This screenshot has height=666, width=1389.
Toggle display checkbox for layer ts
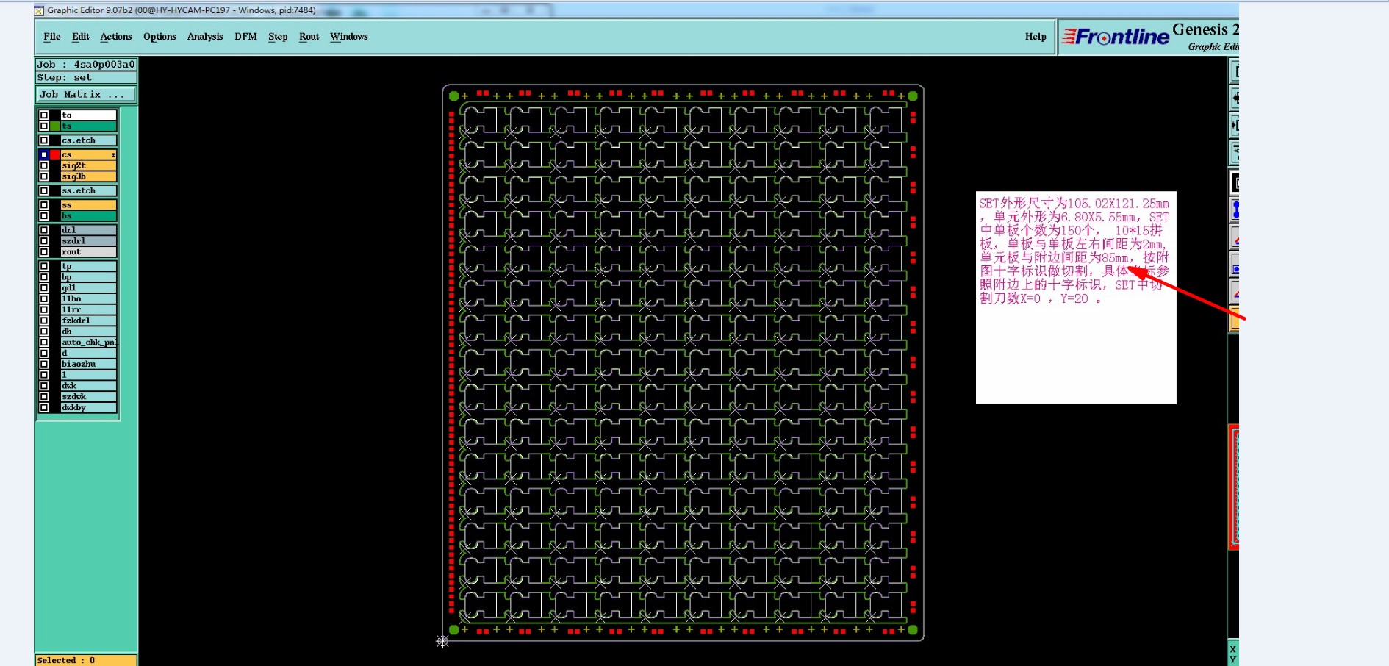[x=44, y=126]
